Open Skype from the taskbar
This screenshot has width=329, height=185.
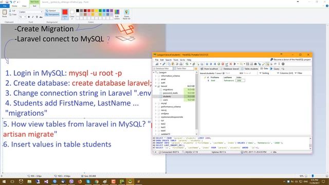[88, 181]
